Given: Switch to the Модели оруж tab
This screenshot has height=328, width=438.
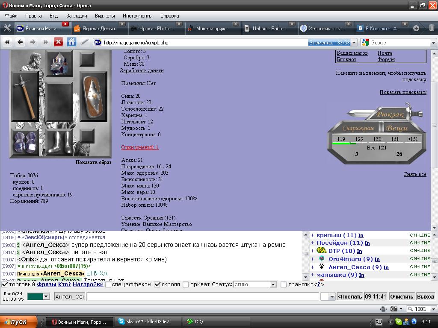Looking at the screenshot, I should (213, 28).
